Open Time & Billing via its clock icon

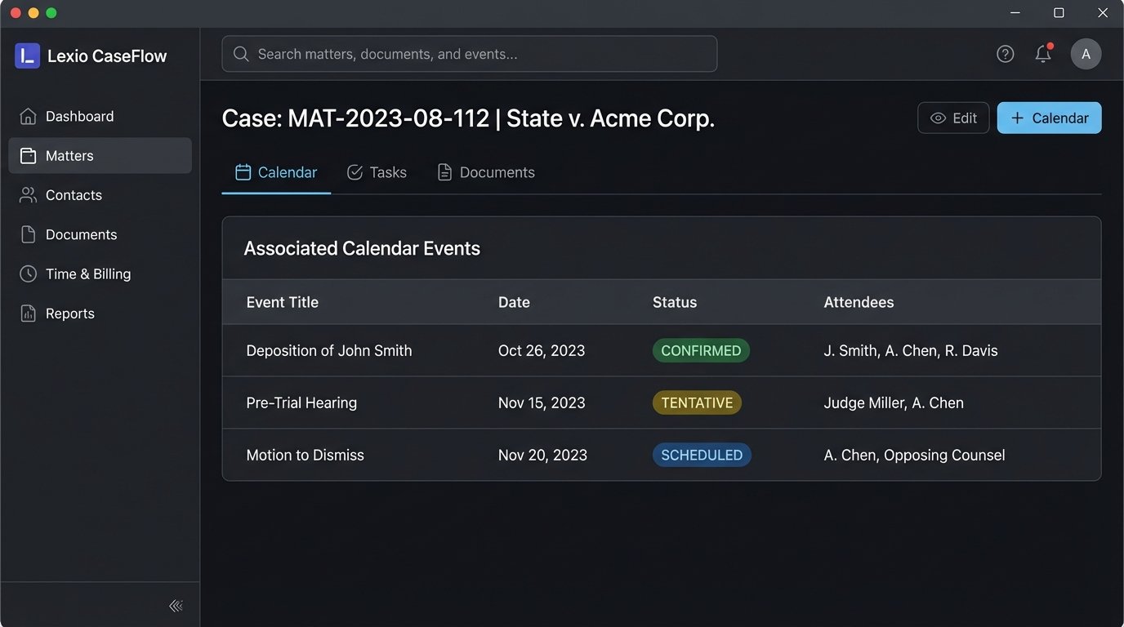[27, 273]
